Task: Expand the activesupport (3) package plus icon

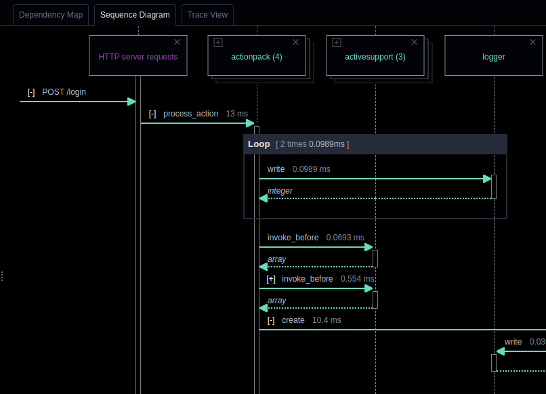Action: [337, 42]
